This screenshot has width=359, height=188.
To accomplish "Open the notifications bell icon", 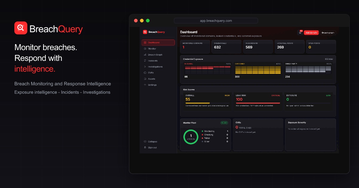I will (x=300, y=33).
